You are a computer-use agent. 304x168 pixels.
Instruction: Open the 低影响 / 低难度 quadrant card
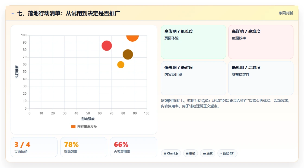click(x=194, y=78)
